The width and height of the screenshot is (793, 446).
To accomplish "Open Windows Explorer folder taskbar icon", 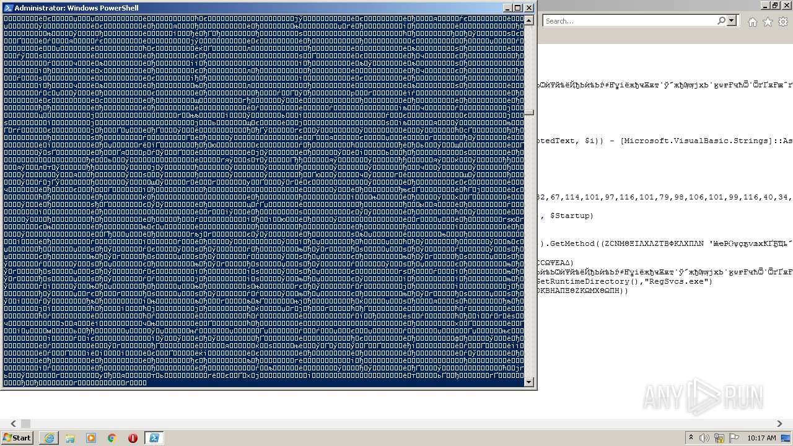I will [70, 438].
